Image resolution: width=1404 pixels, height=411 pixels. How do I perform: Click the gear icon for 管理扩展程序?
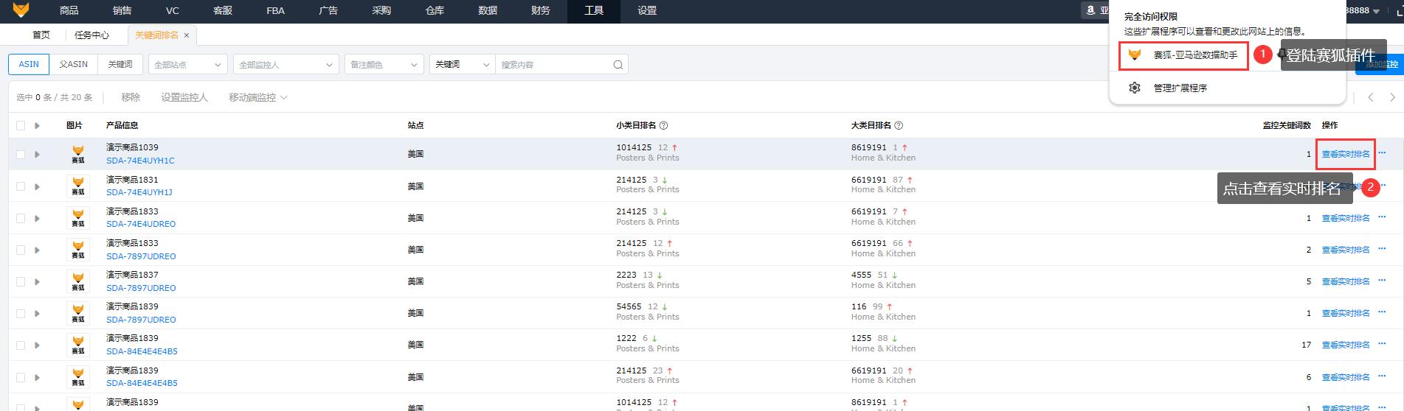click(x=1135, y=88)
